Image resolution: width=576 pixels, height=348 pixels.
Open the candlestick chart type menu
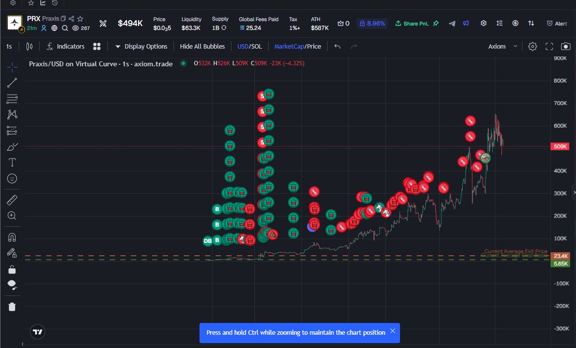click(29, 46)
